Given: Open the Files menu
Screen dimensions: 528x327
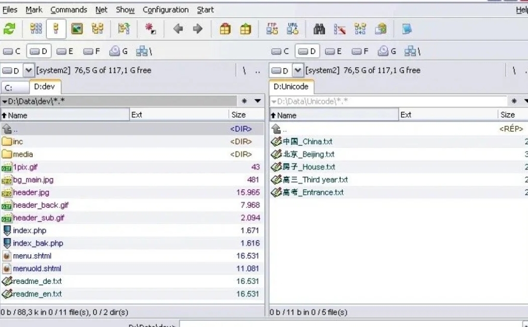Looking at the screenshot, I should coord(10,10).
